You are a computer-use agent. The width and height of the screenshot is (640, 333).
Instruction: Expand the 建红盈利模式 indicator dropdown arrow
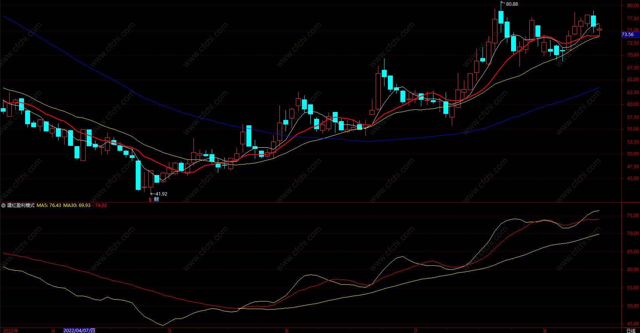pos(3,205)
